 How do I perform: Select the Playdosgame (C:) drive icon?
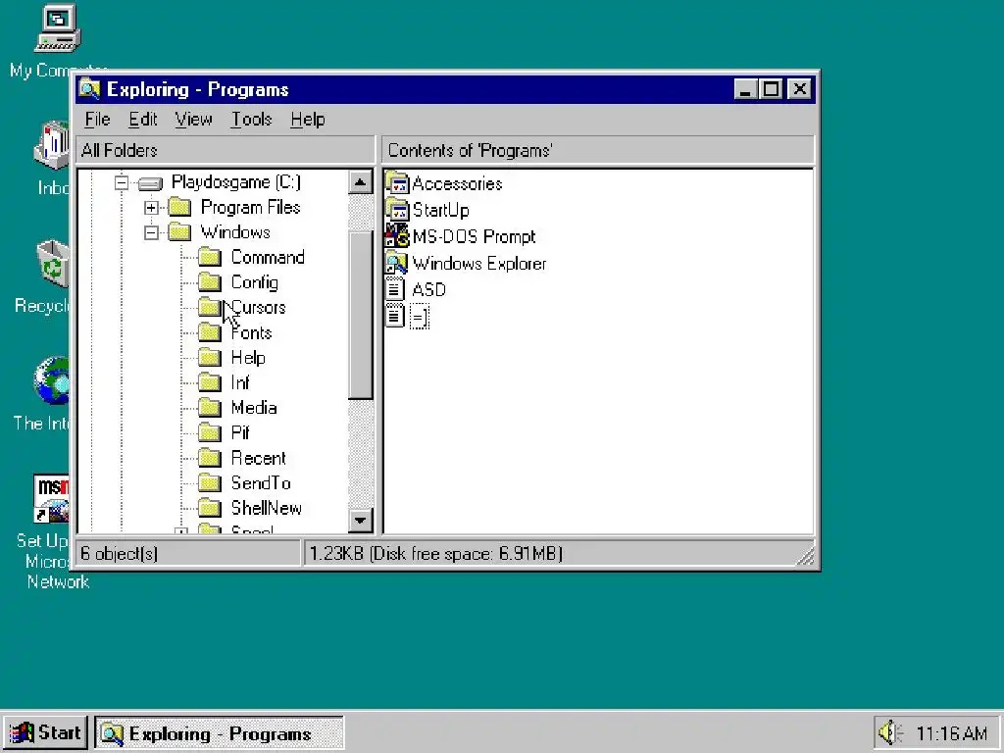(x=150, y=183)
